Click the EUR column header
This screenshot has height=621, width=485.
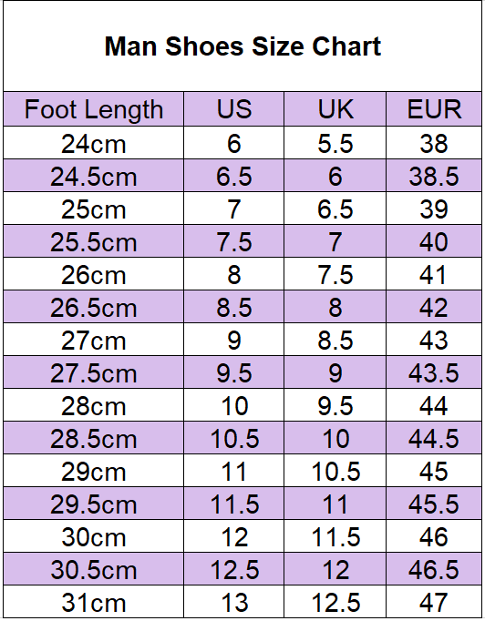(x=434, y=109)
